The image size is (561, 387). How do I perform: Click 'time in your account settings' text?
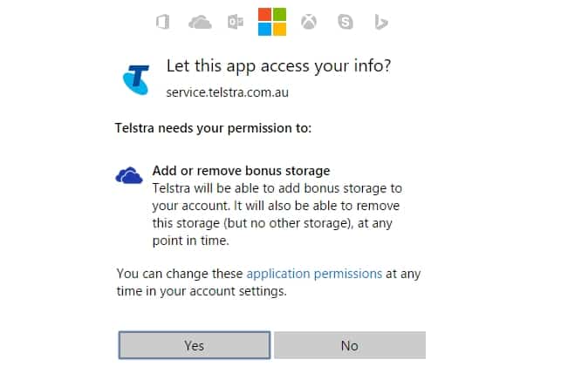pyautogui.click(x=202, y=291)
